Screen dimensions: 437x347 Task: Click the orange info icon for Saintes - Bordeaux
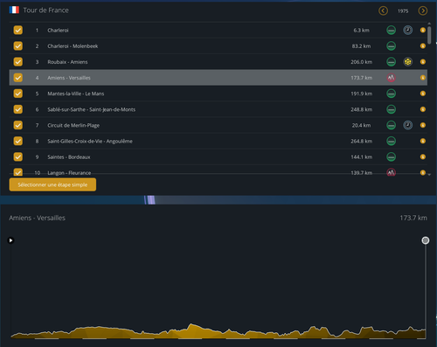point(423,156)
